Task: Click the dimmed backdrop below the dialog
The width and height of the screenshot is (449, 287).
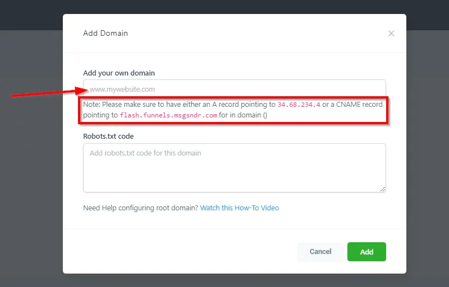Action: (x=224, y=281)
